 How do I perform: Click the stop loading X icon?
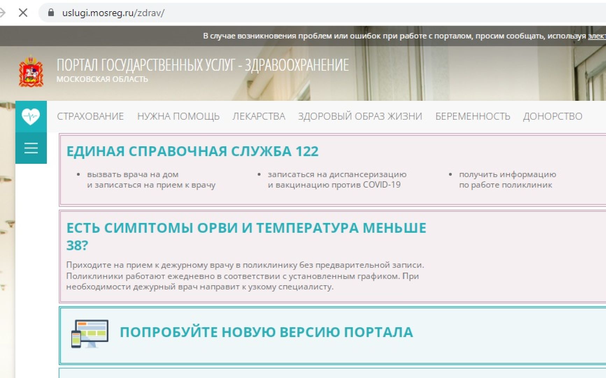pyautogui.click(x=23, y=13)
